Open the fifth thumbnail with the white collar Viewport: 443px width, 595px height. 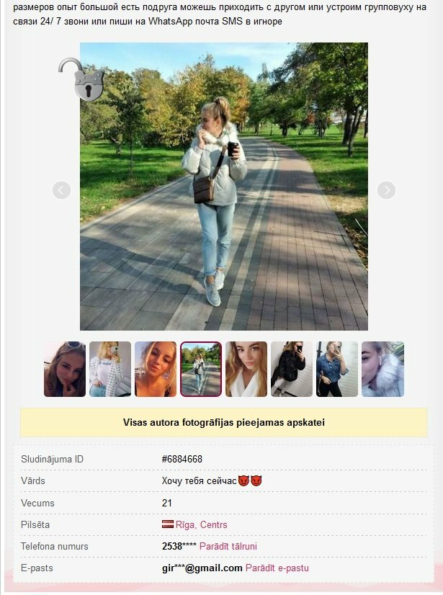(246, 370)
